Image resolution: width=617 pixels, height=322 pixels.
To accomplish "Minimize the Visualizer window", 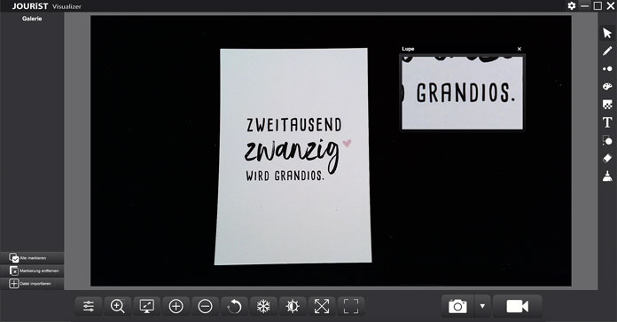I will point(585,5).
